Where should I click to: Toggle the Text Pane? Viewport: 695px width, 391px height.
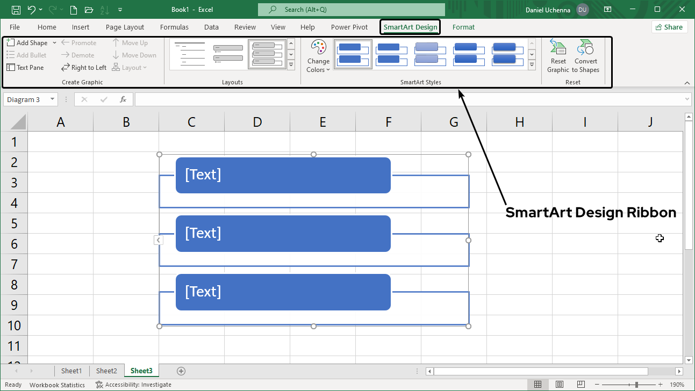click(x=25, y=68)
